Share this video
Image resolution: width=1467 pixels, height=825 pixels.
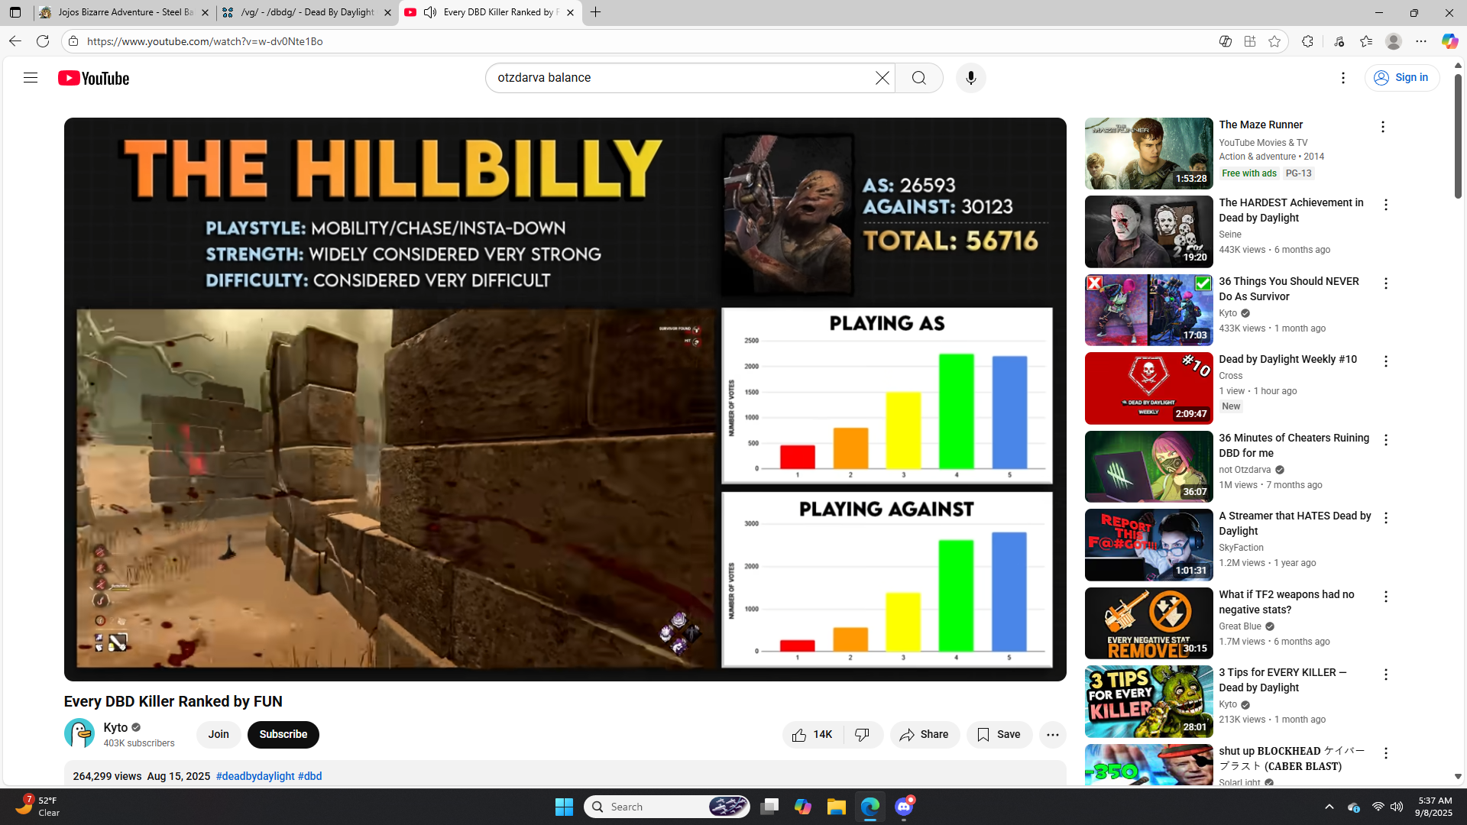925,734
